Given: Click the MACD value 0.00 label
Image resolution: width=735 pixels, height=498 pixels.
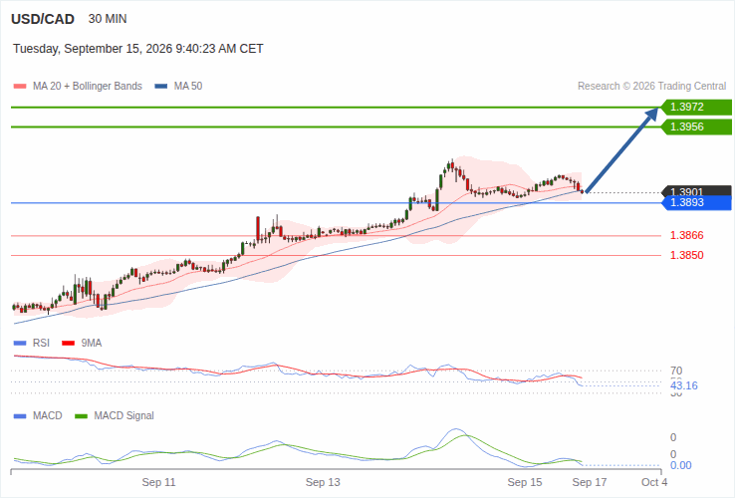Looking at the screenshot, I should [x=680, y=465].
